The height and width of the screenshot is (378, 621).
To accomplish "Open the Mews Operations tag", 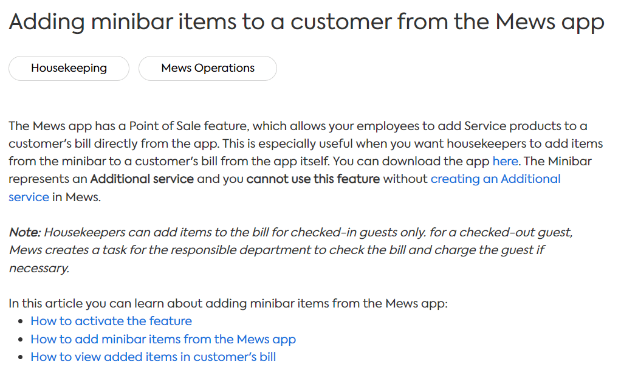I will (208, 68).
